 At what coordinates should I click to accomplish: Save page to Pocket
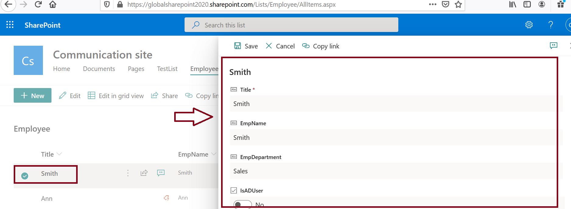[446, 5]
